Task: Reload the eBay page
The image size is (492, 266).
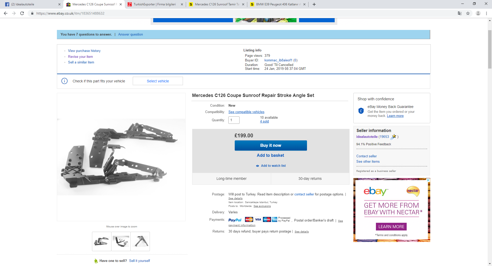Action: (22, 13)
